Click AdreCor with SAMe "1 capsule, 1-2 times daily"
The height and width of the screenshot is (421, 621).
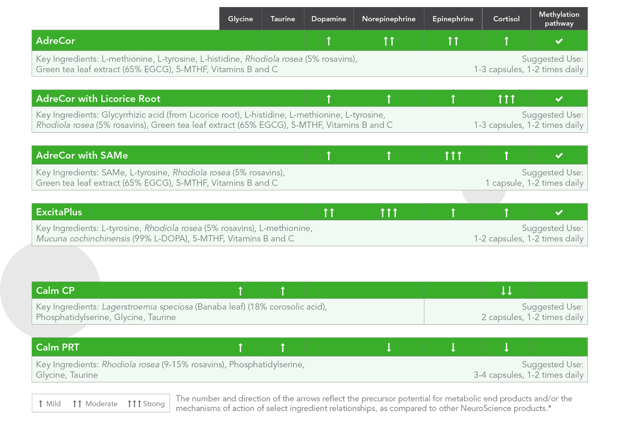(x=534, y=183)
